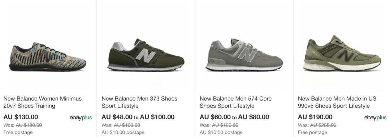Click AU $10.00 postage under the 574 listing
Viewport: 390px width, 137px height.
[221, 132]
